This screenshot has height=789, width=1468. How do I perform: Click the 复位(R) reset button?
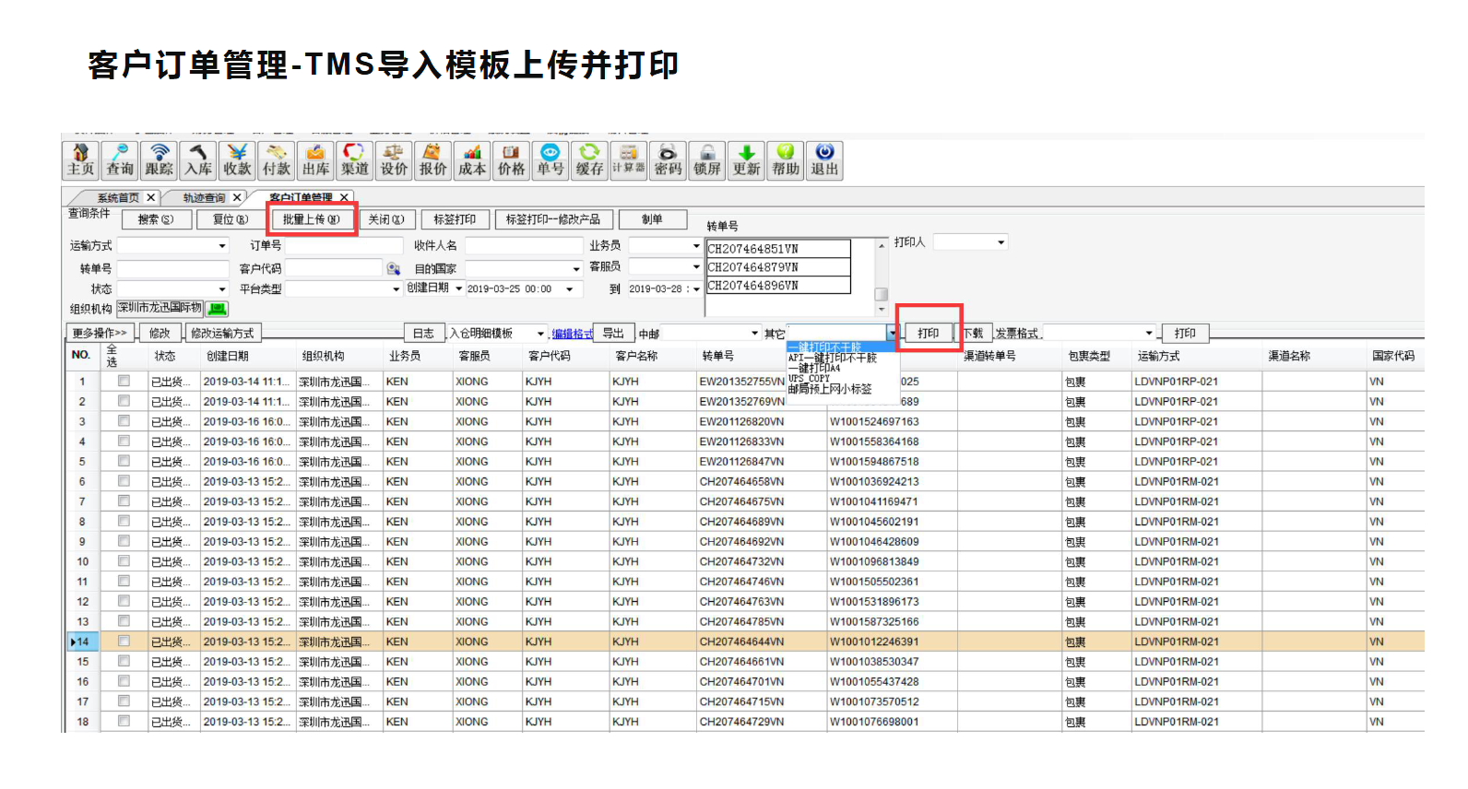(230, 219)
